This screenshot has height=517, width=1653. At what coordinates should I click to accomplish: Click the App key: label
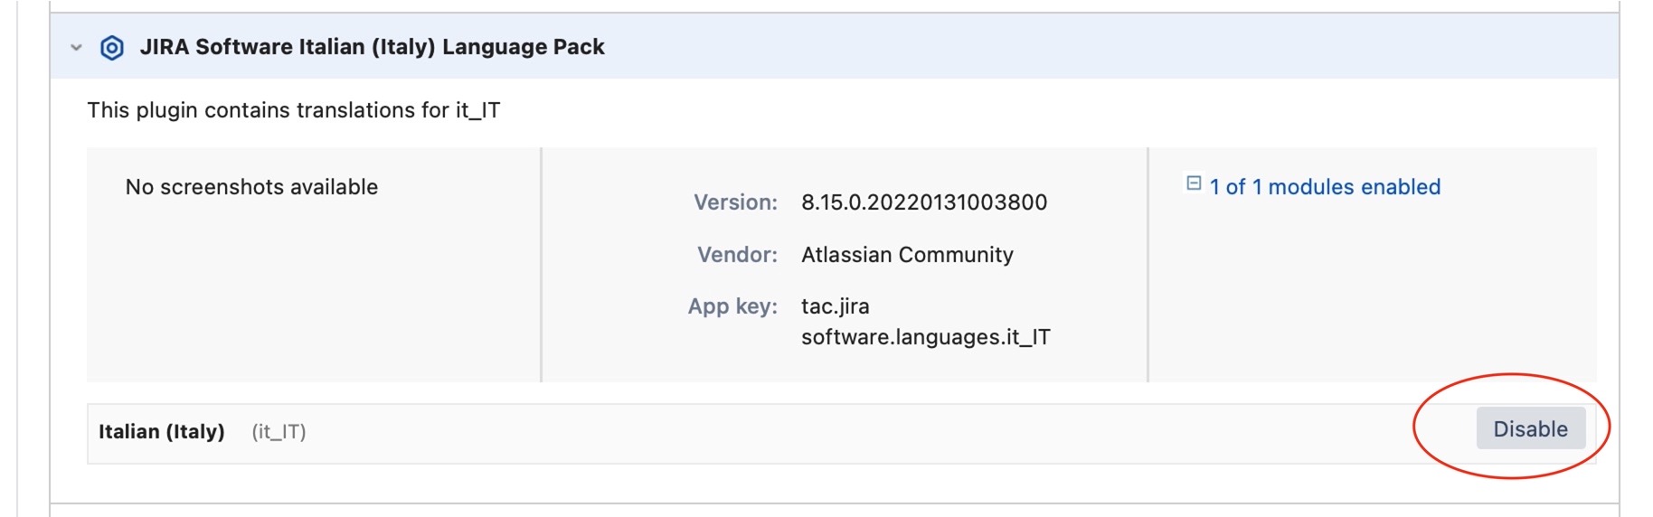point(732,306)
